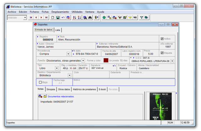201x131 pixels.
Task: Open the Ficheros menu
Action: [x=34, y=12]
